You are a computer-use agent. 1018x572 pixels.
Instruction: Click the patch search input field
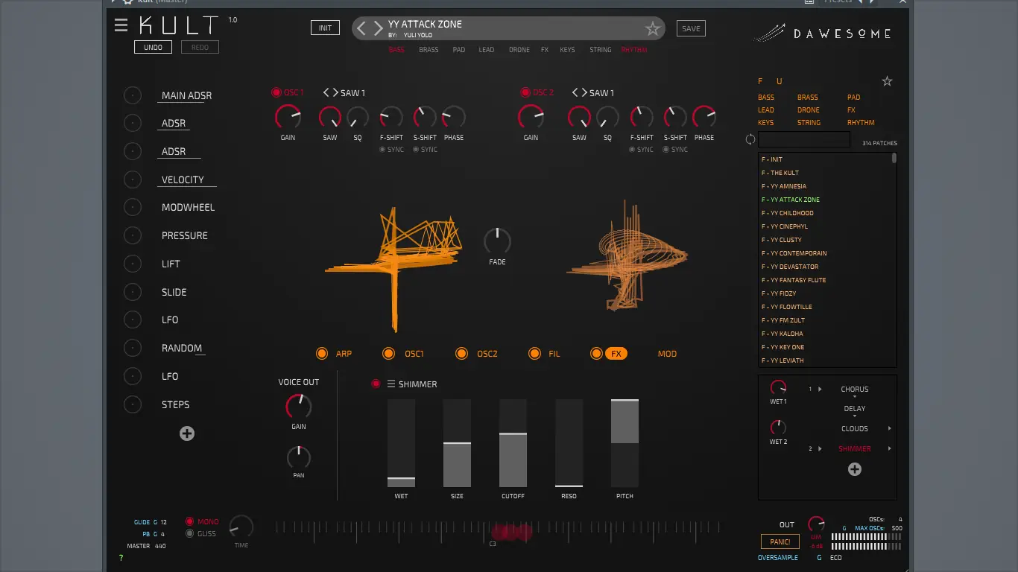pos(804,139)
